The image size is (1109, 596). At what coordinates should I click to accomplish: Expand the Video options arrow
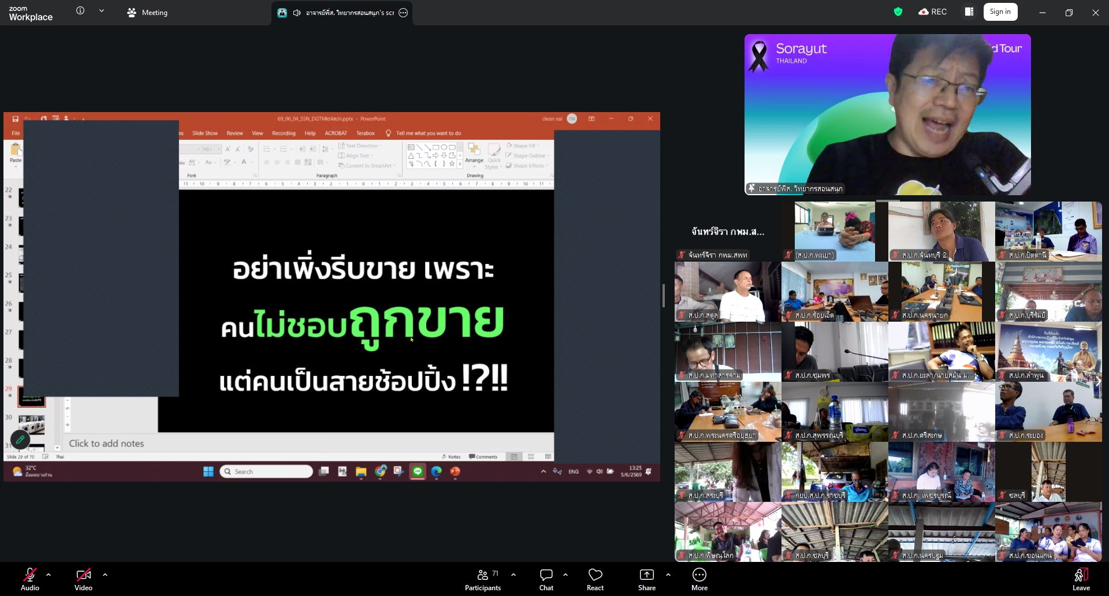105,575
